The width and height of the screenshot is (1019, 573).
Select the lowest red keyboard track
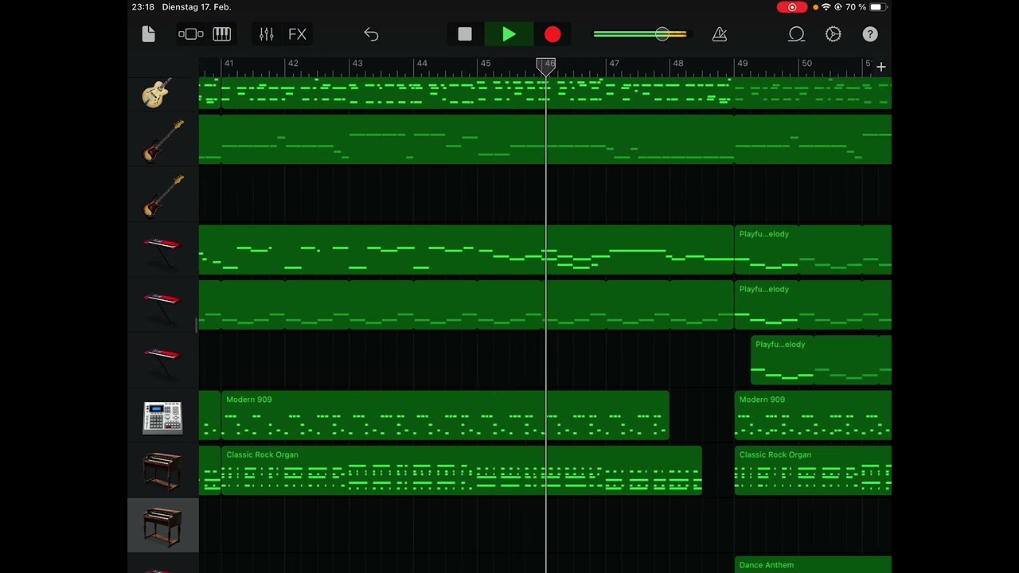[x=162, y=360]
